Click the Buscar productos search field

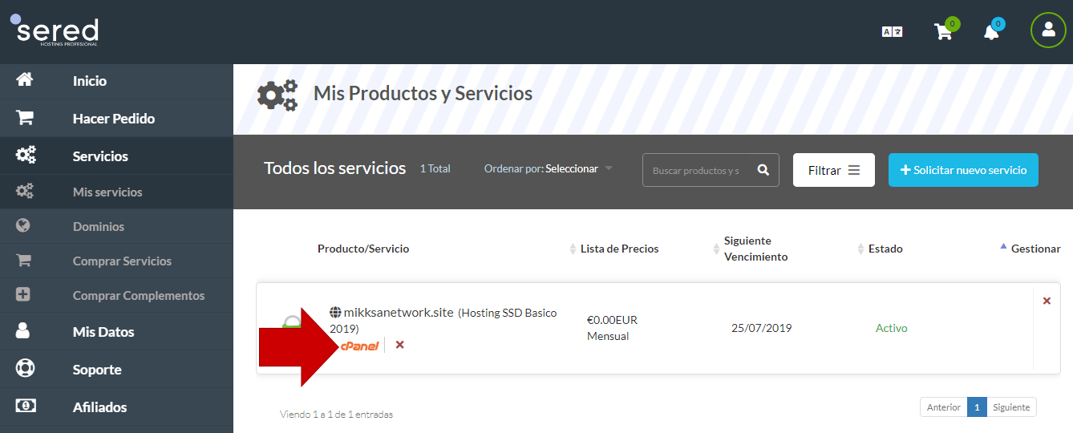pos(696,171)
